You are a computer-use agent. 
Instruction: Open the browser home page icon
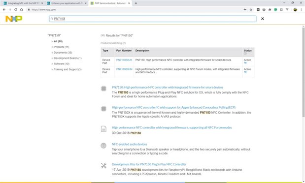22,9
